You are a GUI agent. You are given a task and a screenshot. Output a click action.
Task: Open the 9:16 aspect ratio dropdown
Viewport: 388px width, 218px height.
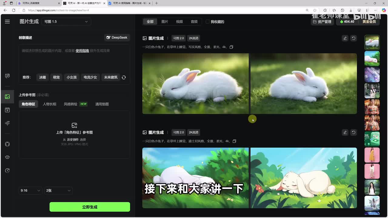[x=30, y=190]
